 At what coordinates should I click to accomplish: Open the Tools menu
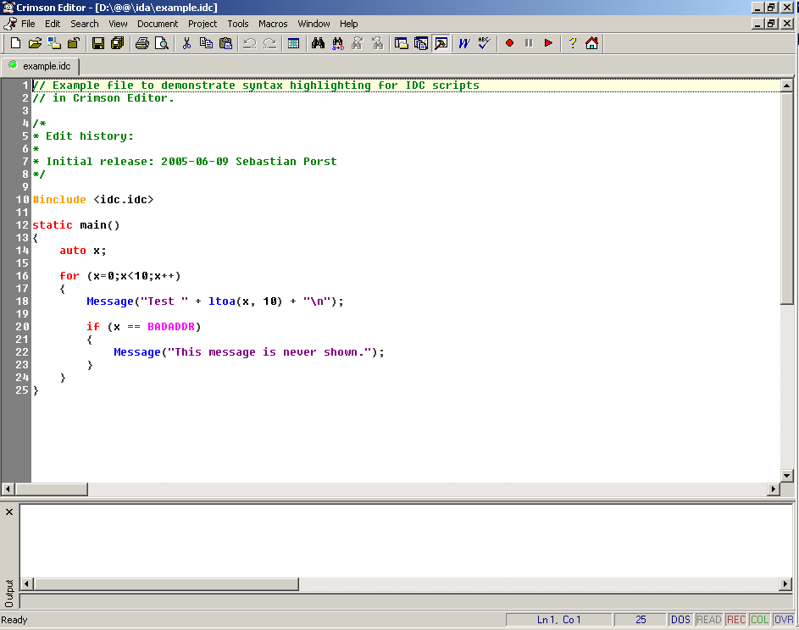pos(238,24)
